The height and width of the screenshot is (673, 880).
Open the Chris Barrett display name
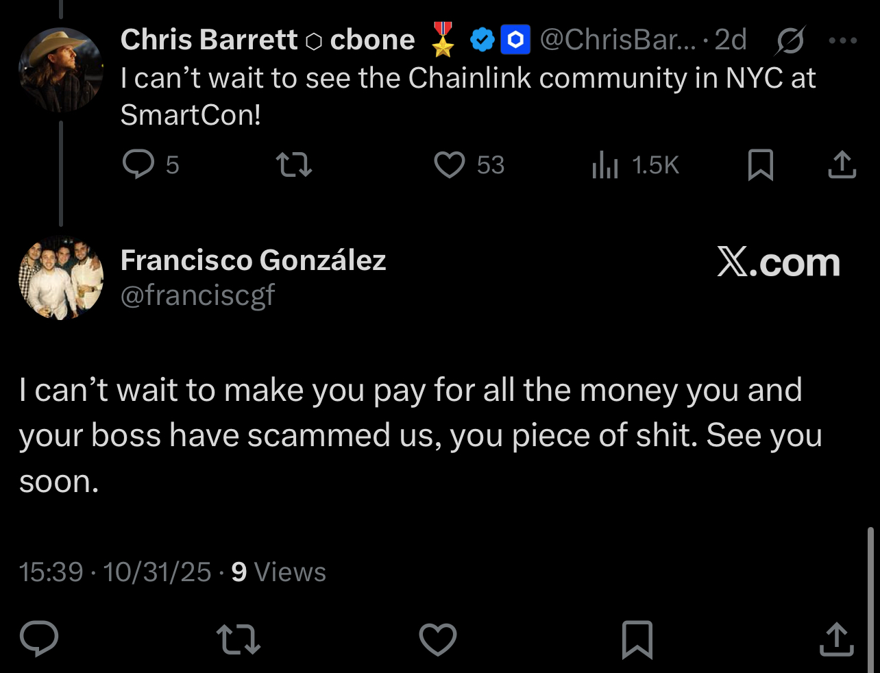(x=208, y=40)
